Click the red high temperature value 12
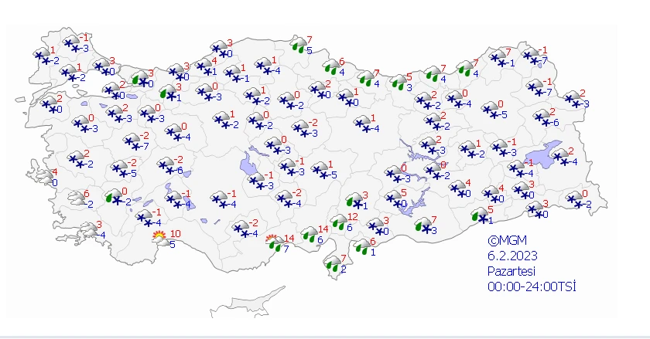650x339 pixels. pyautogui.click(x=353, y=217)
